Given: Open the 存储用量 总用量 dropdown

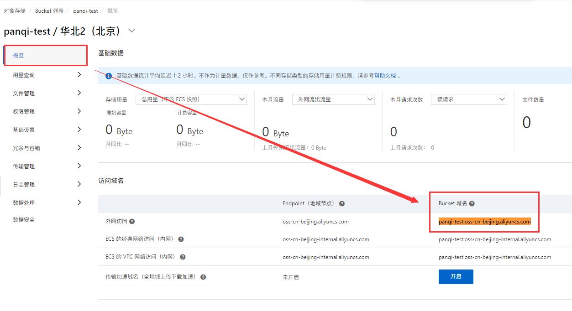Looking at the screenshot, I should pyautogui.click(x=191, y=99).
